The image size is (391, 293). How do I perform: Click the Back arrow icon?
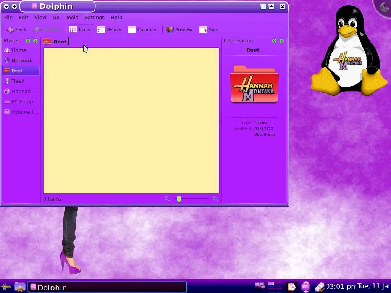tap(10, 29)
